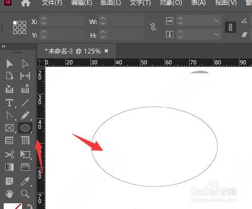
Task: Step the Y position value
Action: coord(43,34)
